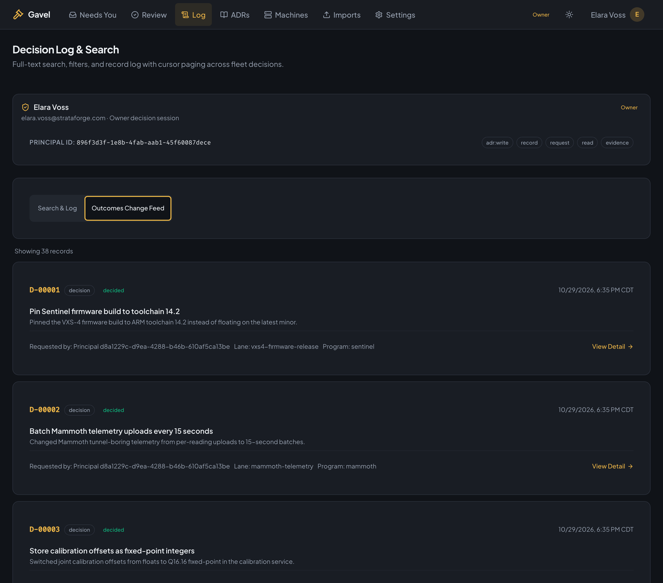
Task: Click the elara.voss@strataforge.com email text
Action: click(x=64, y=118)
